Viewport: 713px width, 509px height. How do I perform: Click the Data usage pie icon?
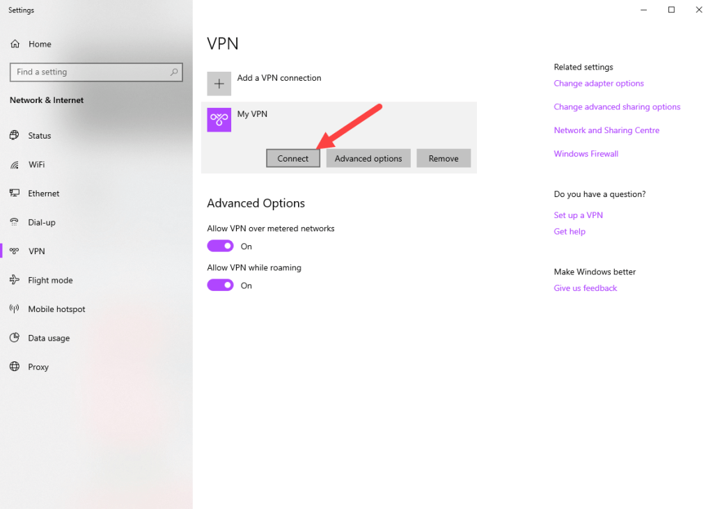tap(15, 338)
